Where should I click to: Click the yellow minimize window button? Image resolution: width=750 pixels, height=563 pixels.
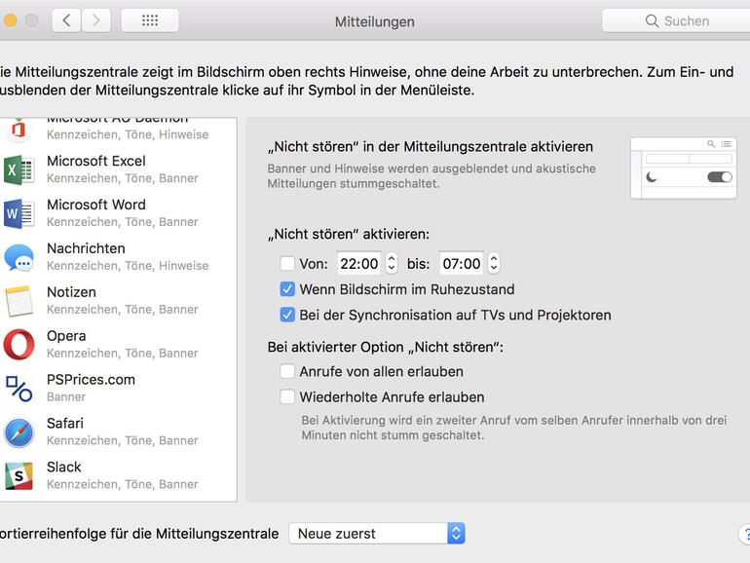pos(10,20)
